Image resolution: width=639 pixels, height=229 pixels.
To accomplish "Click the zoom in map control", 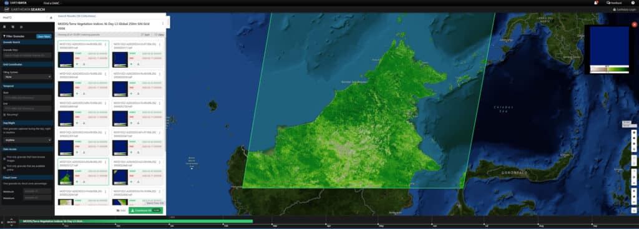I will 634,190.
